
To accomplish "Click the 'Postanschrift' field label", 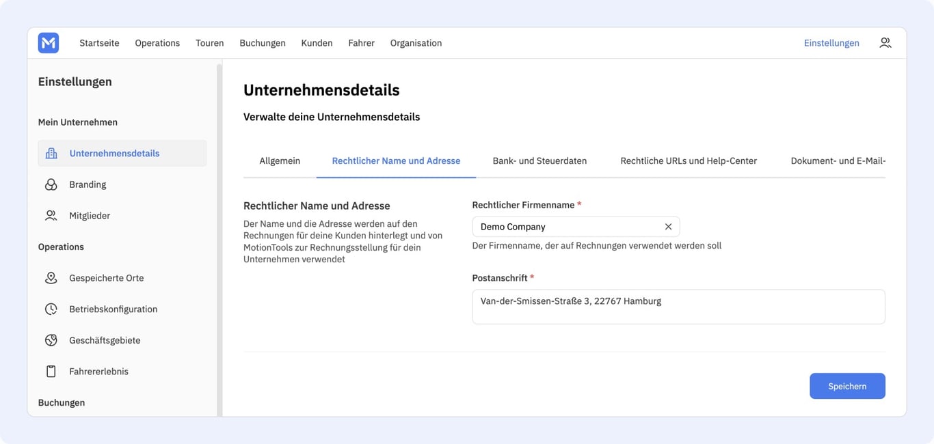I will 500,278.
